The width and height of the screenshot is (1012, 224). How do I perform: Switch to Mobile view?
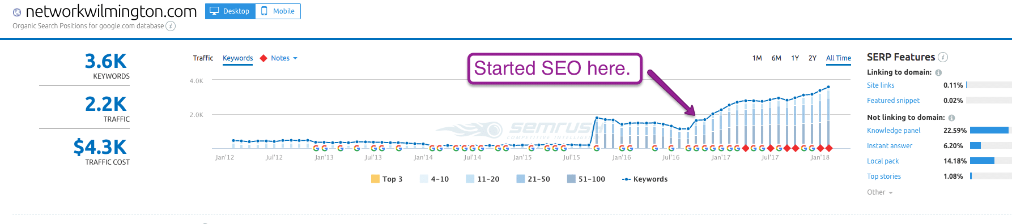pos(278,11)
